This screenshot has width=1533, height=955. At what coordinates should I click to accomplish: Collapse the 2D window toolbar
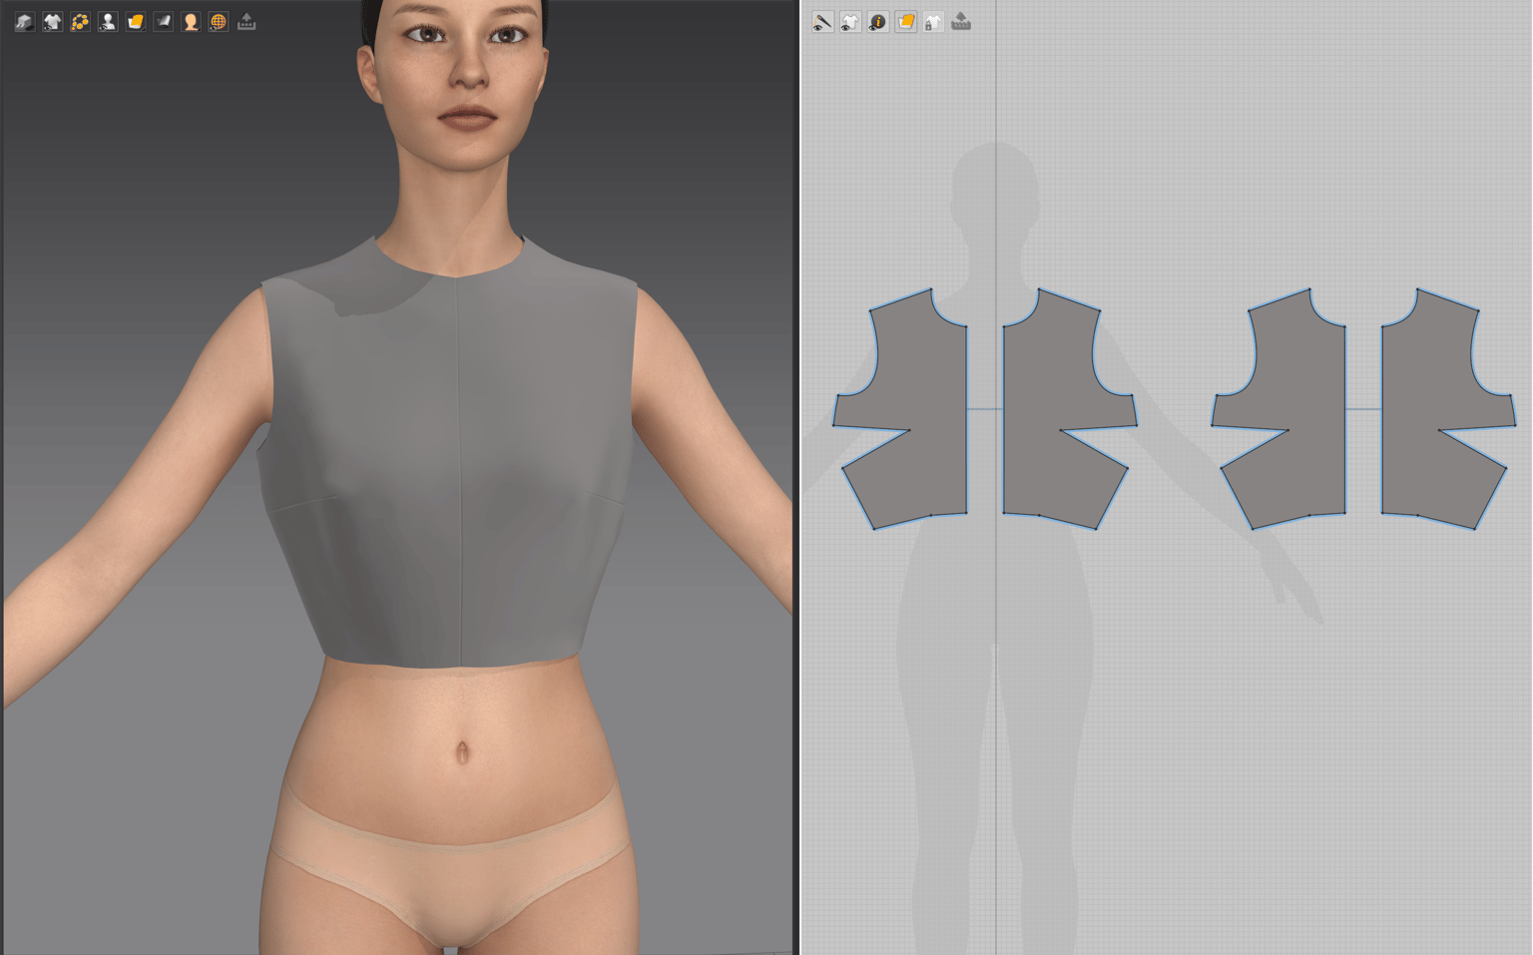point(961,22)
